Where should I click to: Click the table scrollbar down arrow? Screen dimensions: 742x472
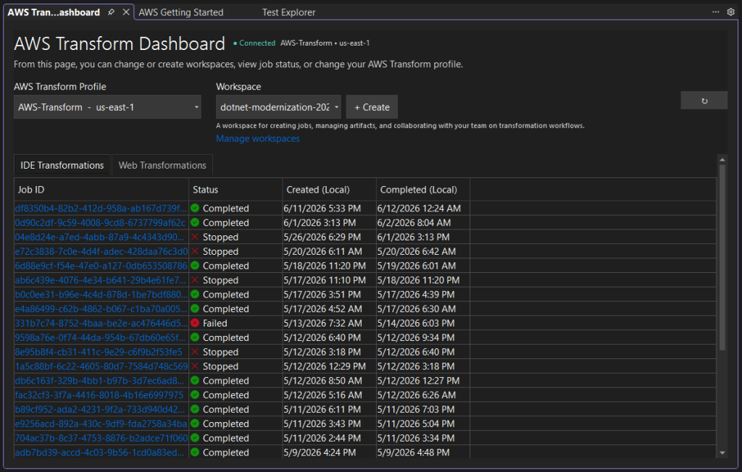click(722, 453)
